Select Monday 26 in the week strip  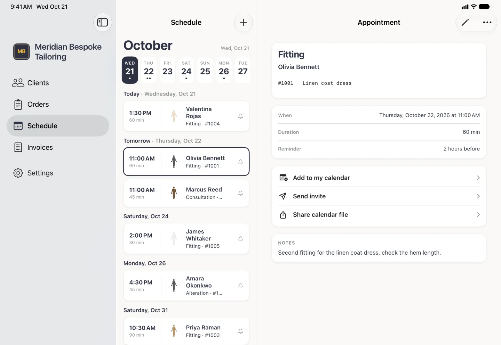[224, 70]
